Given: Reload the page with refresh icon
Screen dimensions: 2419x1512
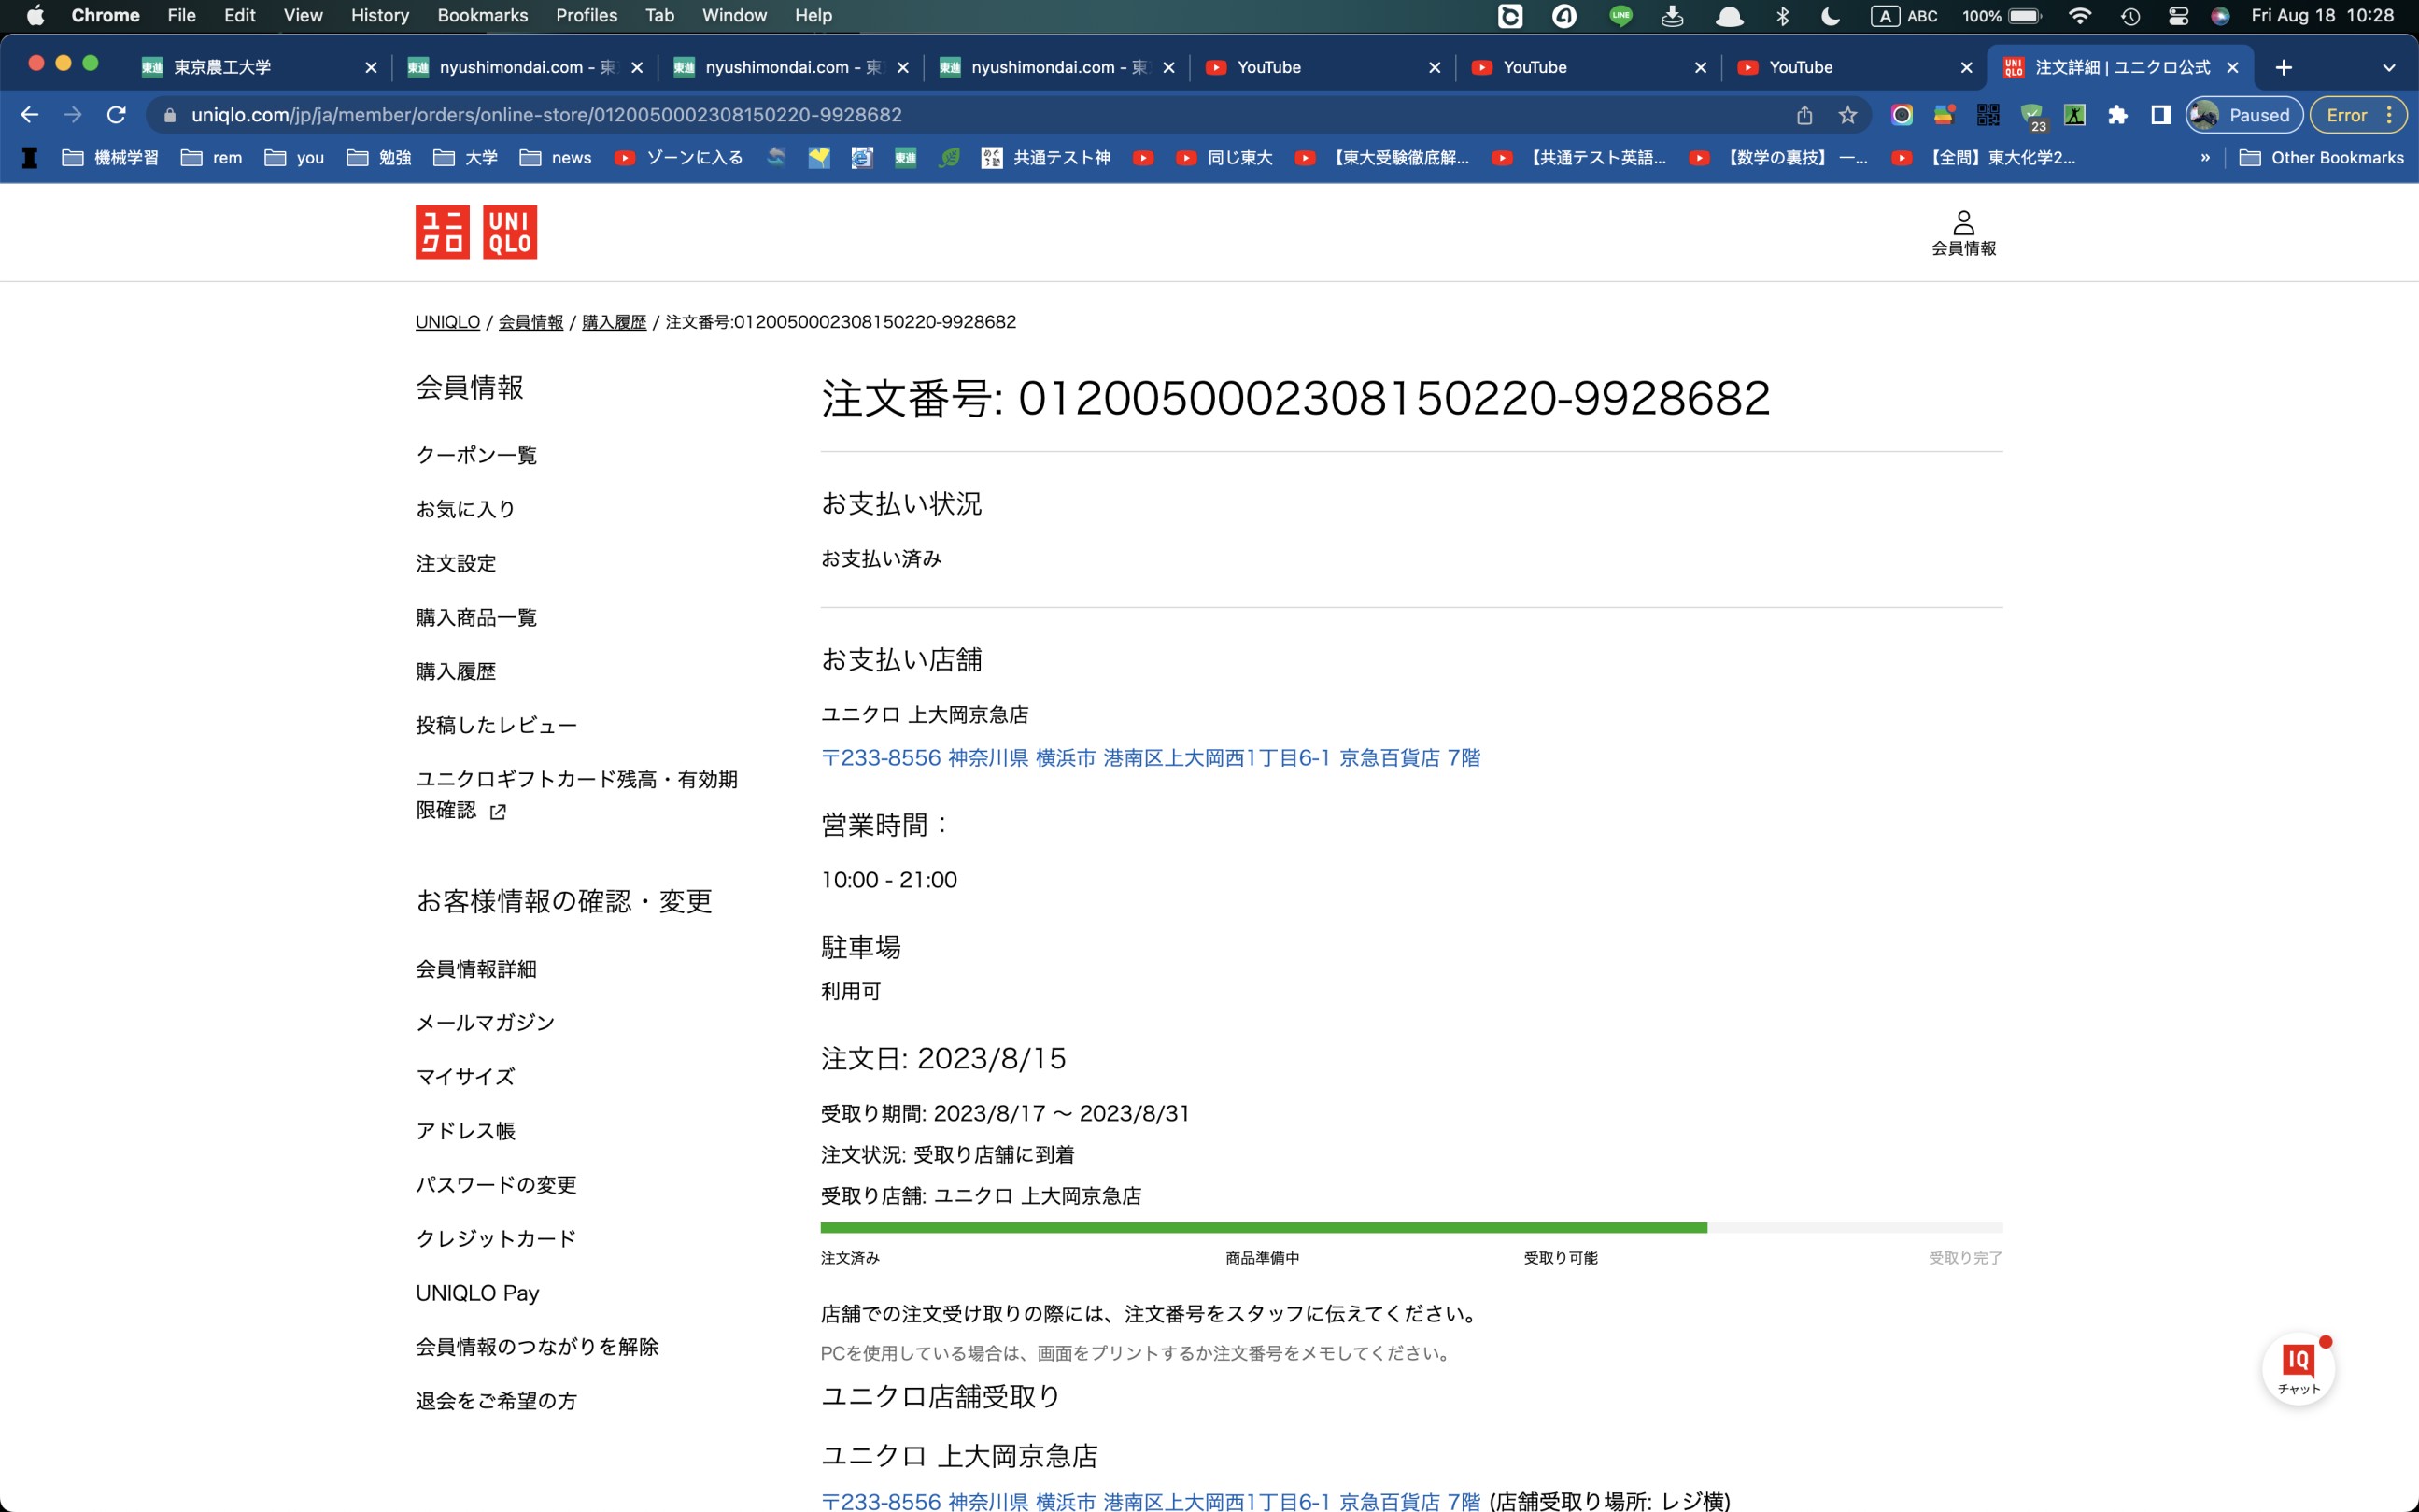Looking at the screenshot, I should (x=117, y=115).
